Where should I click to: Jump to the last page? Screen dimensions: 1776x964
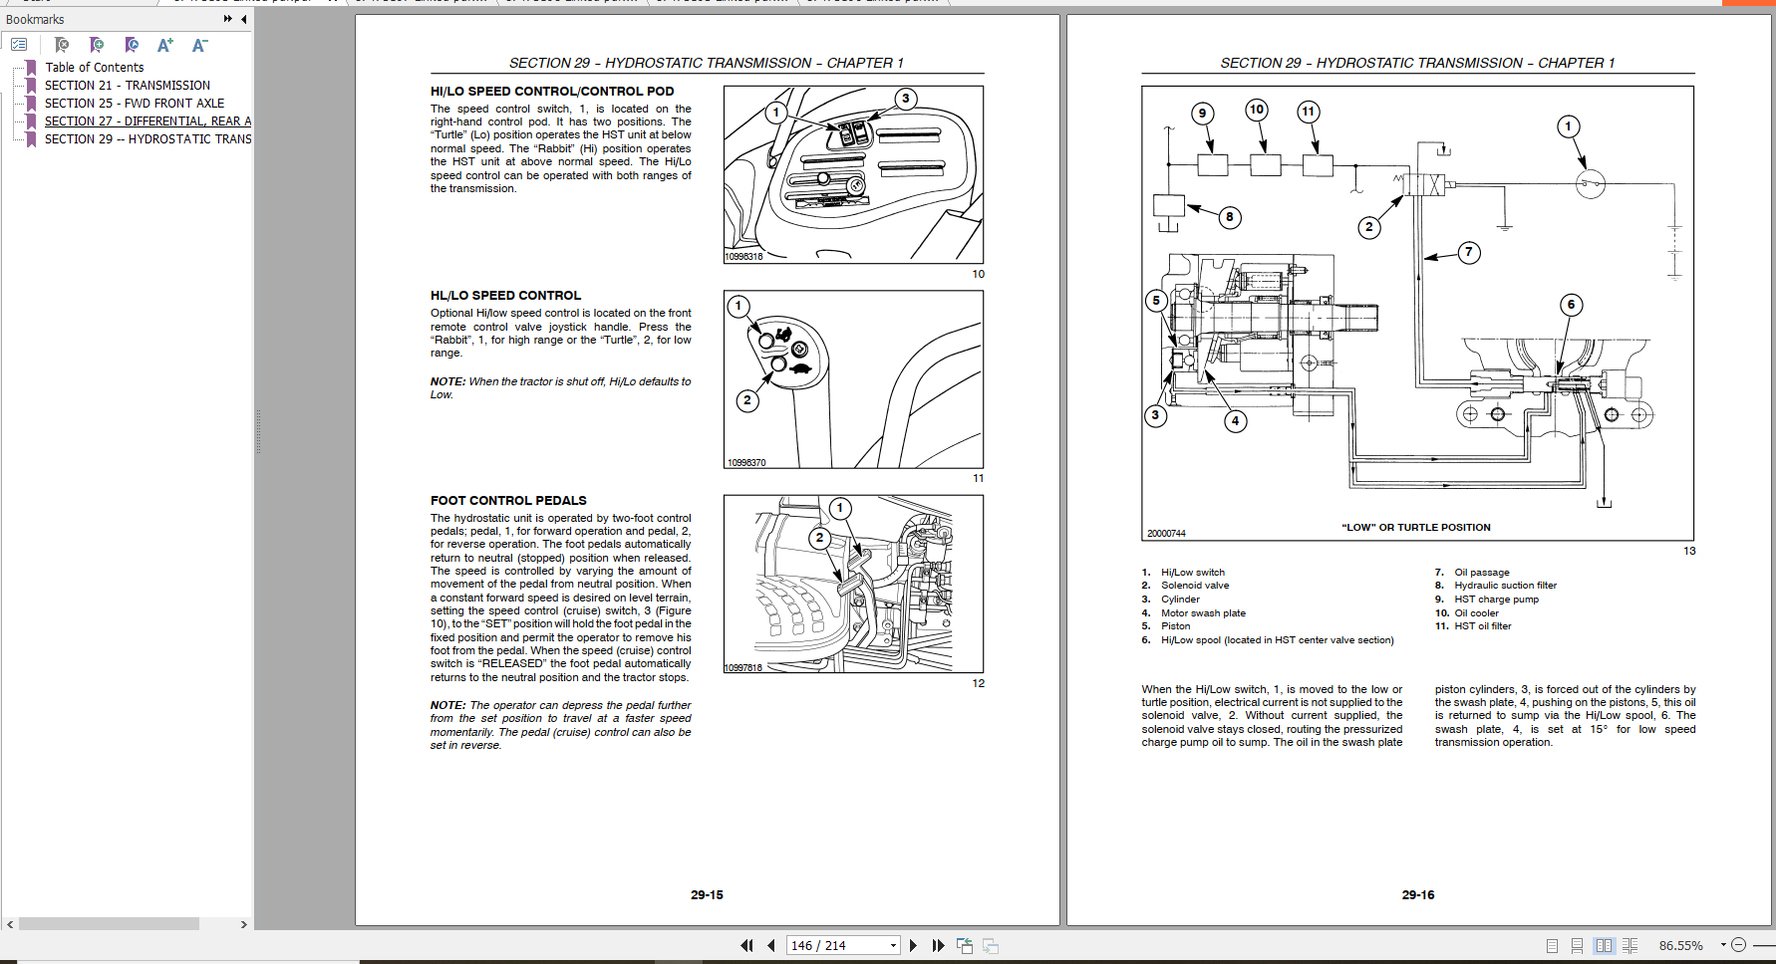[937, 945]
